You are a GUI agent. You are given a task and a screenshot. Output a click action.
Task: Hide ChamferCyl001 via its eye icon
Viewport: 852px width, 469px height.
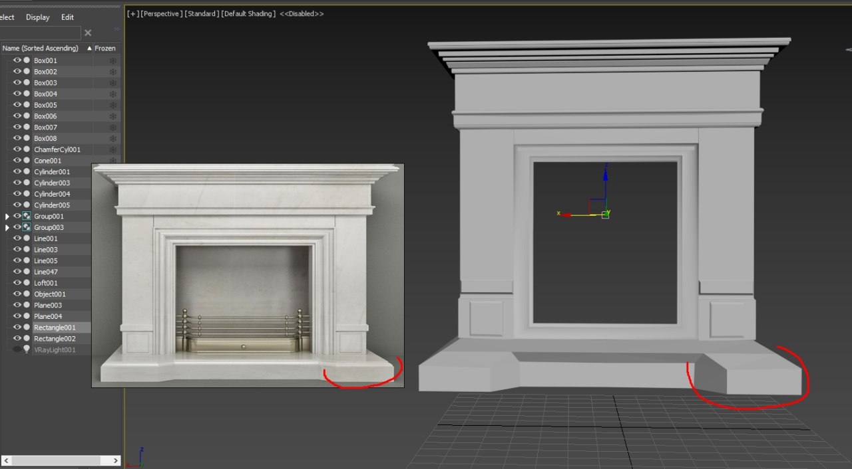point(17,149)
